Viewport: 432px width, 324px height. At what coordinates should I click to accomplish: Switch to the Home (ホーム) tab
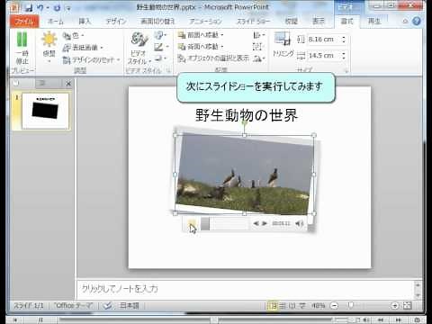click(x=56, y=21)
